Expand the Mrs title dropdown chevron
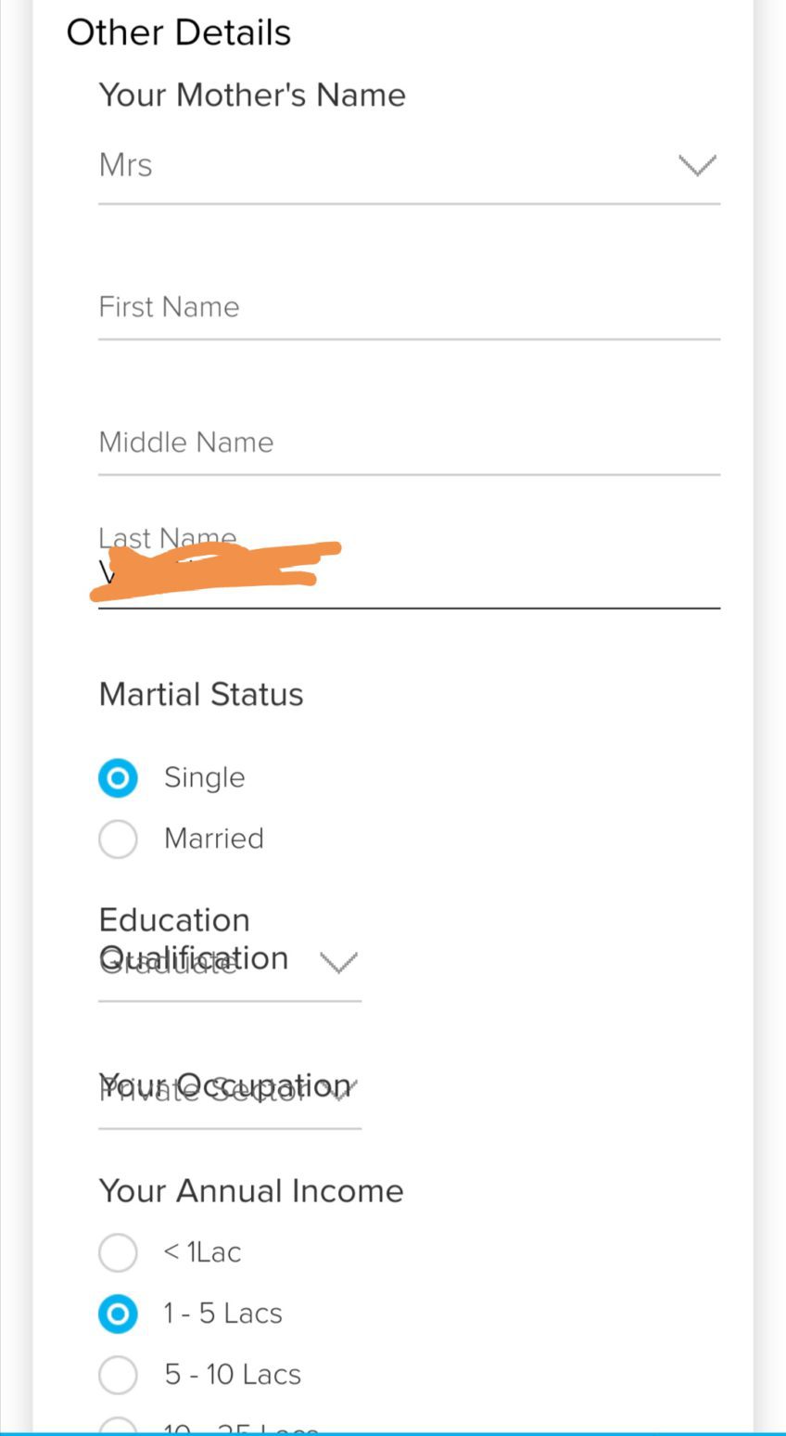 697,166
